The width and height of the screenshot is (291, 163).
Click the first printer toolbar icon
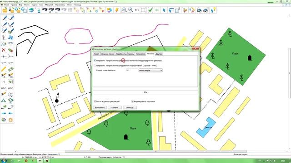[x=199, y=10]
